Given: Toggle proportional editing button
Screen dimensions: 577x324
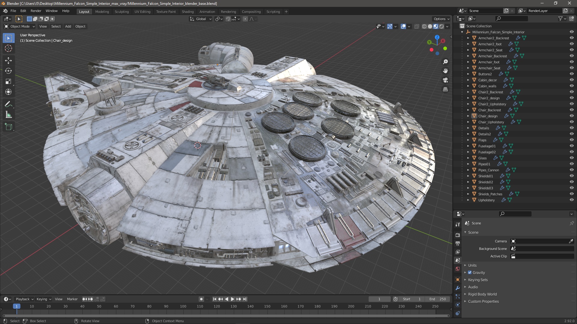Looking at the screenshot, I should [x=245, y=19].
